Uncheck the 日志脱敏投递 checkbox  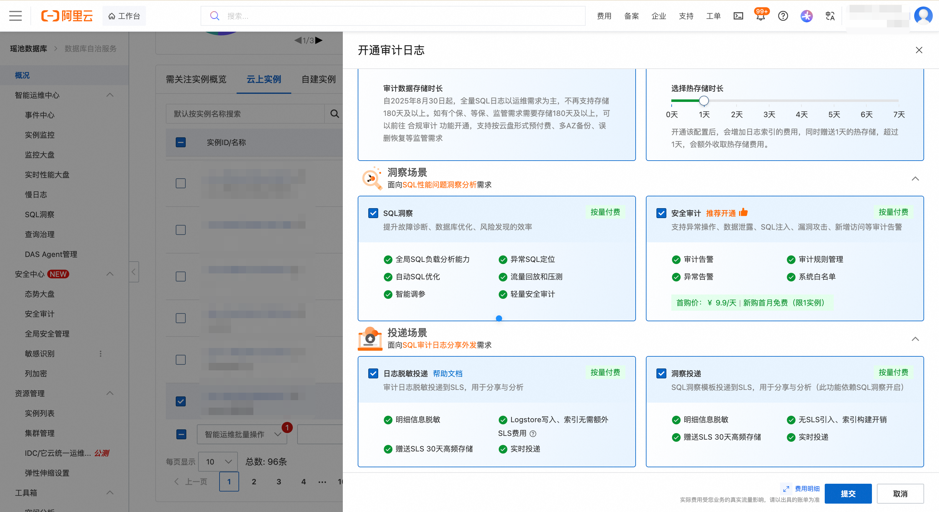pos(373,373)
